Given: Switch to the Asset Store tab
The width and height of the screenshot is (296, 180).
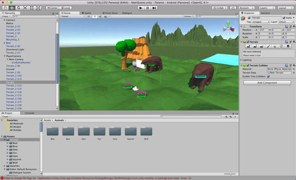Looking at the screenshot, I should tap(110, 13).
